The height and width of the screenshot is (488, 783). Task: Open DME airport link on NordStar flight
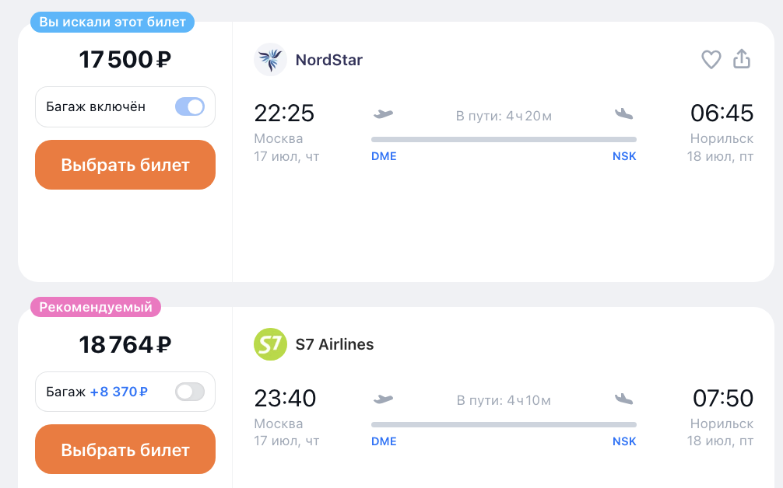pos(384,156)
